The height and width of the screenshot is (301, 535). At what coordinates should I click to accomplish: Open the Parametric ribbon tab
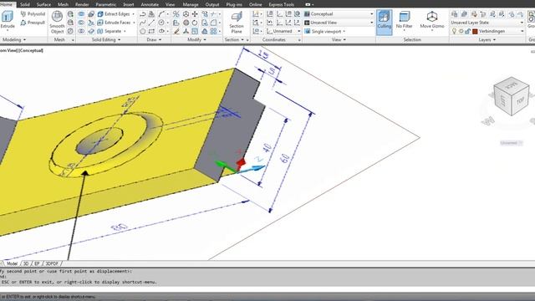pos(106,4)
